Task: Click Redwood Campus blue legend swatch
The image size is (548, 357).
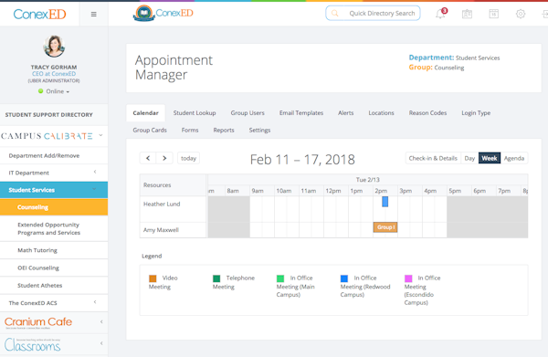Action: pyautogui.click(x=344, y=278)
